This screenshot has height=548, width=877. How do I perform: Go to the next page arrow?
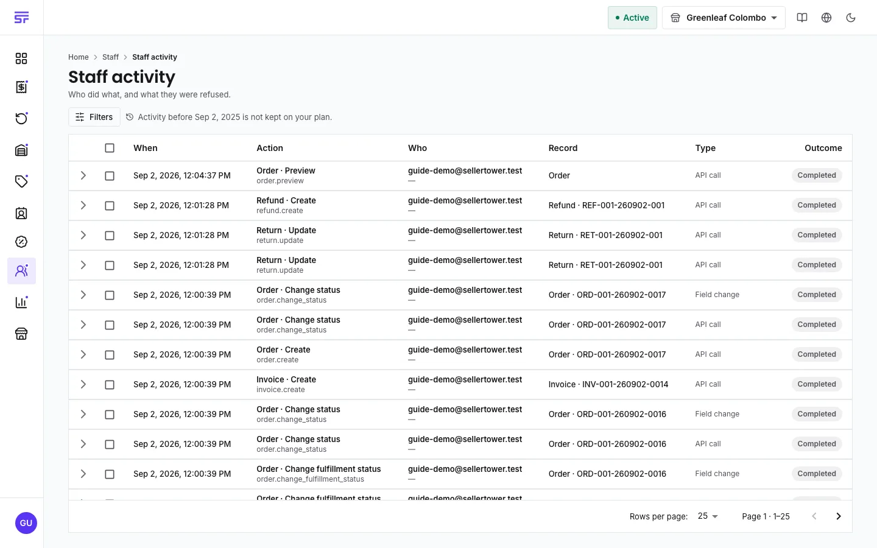[839, 516]
